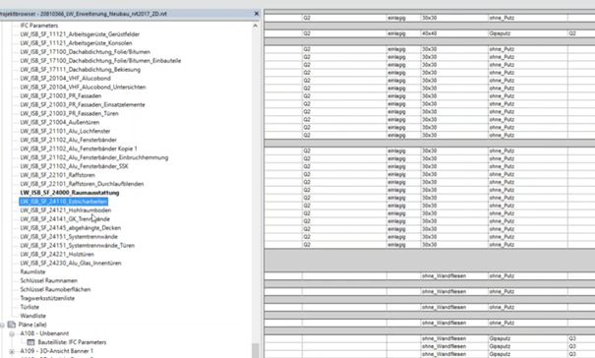
Task: Select Alu_Fensterbänder Kopie 1 schedule
Action: coord(79,149)
